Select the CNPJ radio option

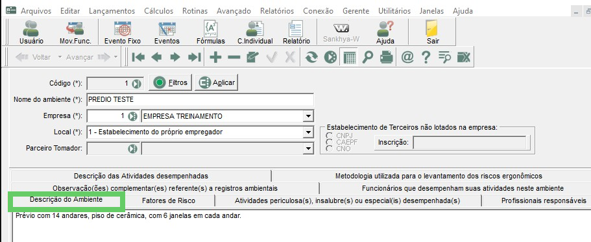pyautogui.click(x=330, y=136)
